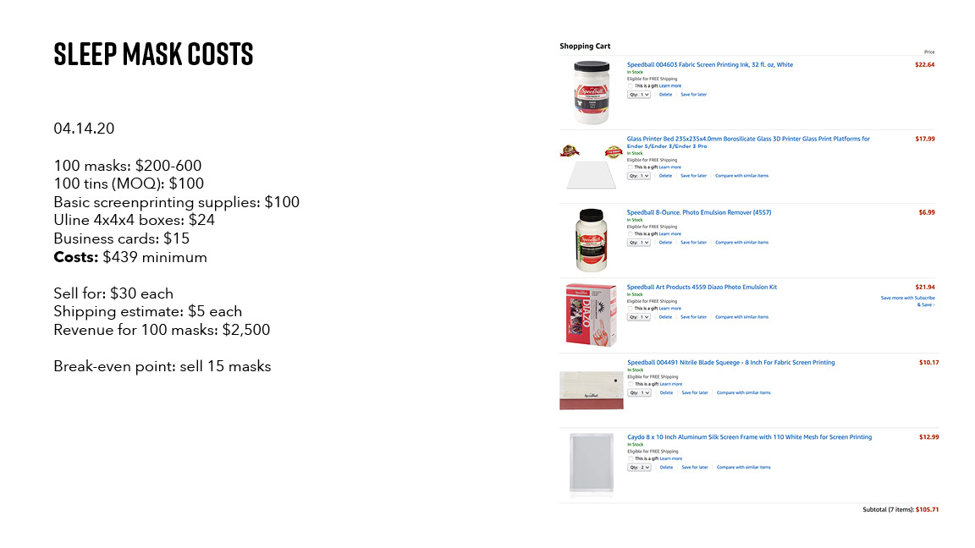The height and width of the screenshot is (548, 975).
Task: Delete the Diazo Photo Emulsion Kit item
Action: tap(665, 317)
